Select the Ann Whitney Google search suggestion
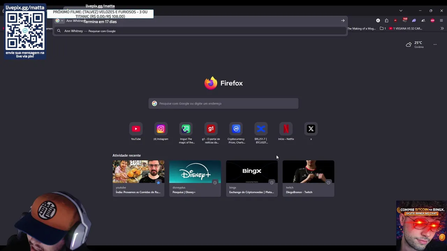This screenshot has height=251, width=447. click(x=200, y=31)
